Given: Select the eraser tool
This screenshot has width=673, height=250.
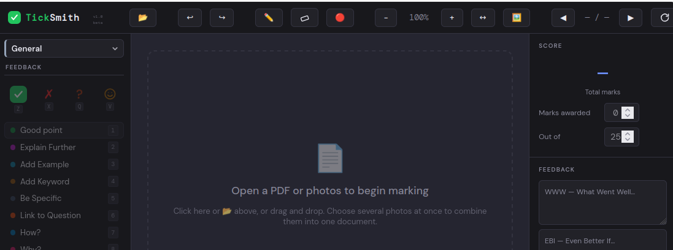Looking at the screenshot, I should point(304,18).
